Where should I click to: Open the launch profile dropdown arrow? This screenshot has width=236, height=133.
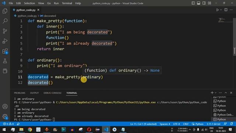pyautogui.click(x=215, y=93)
